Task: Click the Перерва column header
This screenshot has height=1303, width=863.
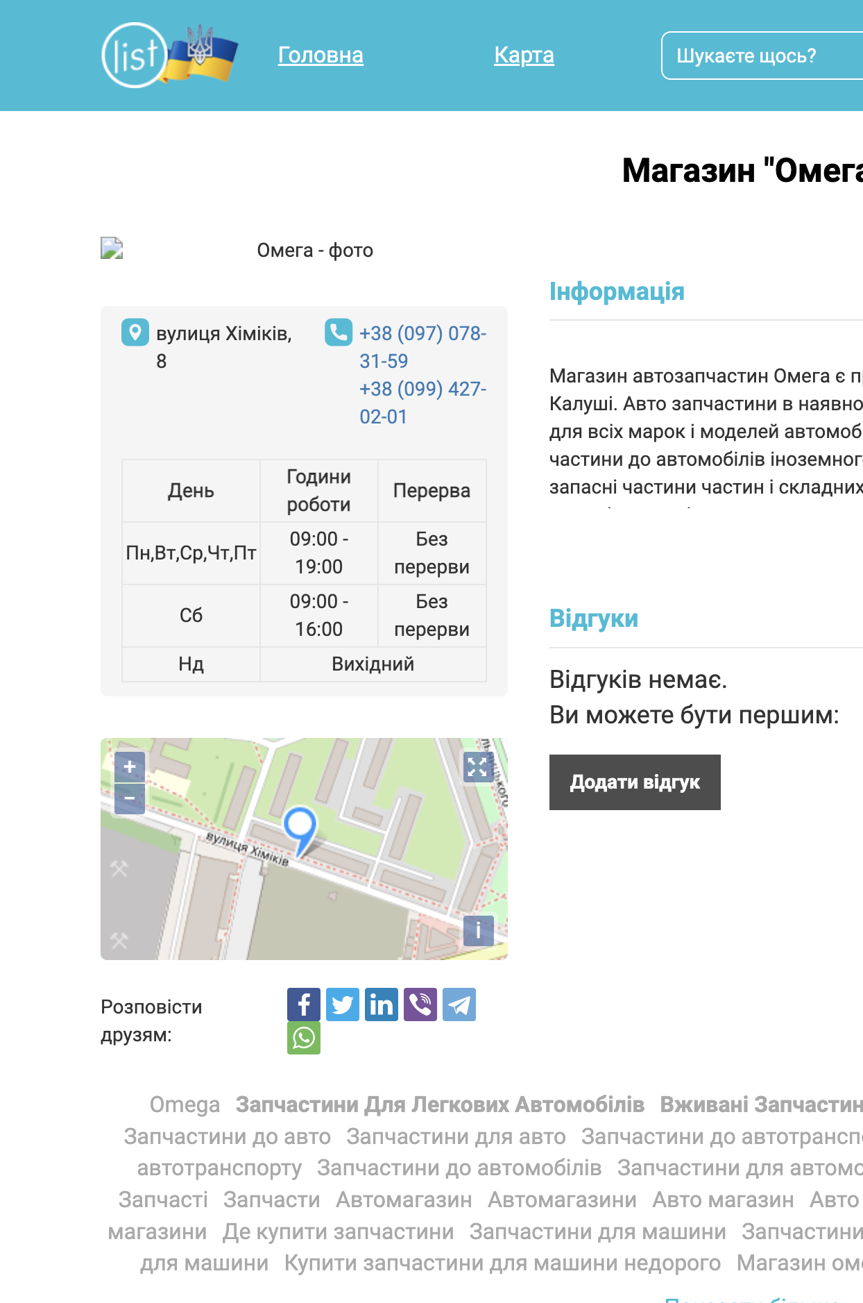Action: click(431, 490)
